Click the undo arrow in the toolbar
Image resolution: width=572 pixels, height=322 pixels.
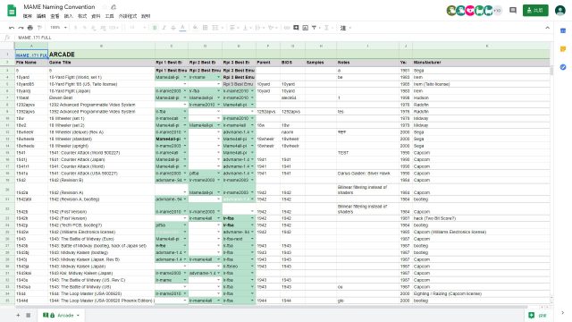[12, 28]
